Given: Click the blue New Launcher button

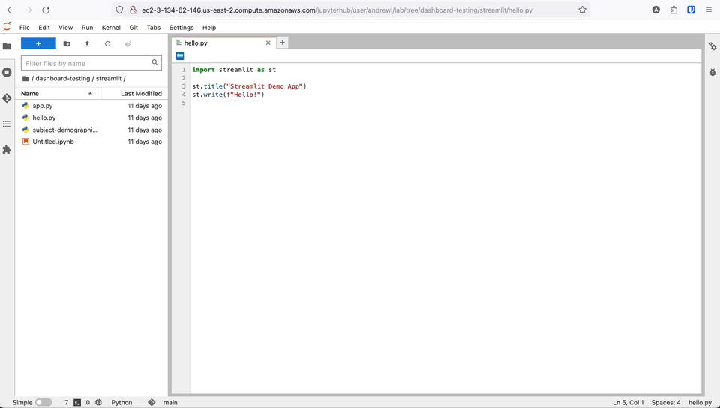Looking at the screenshot, I should point(38,44).
